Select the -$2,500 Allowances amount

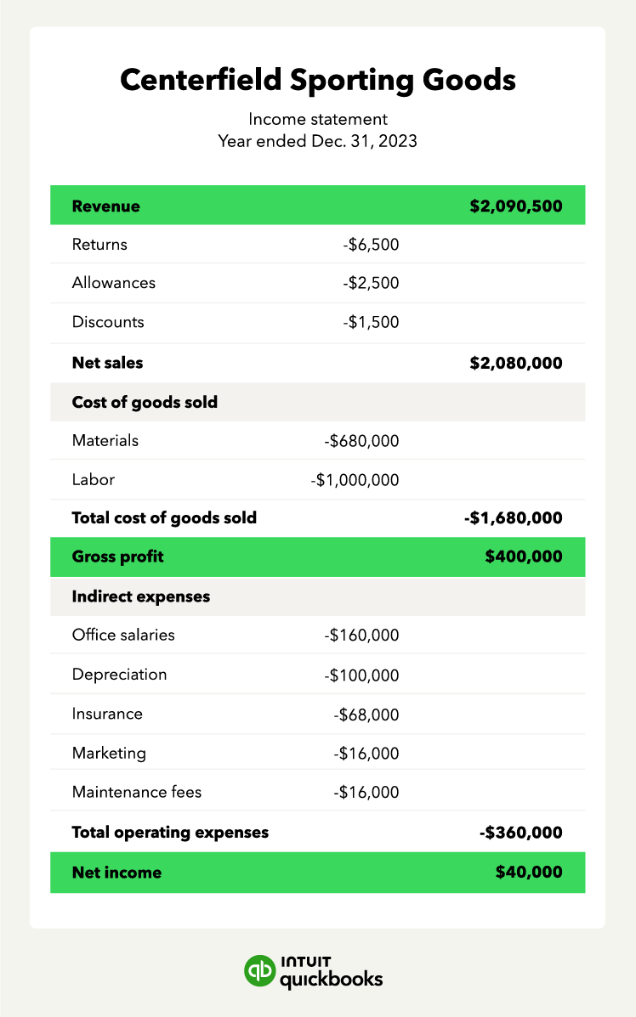[371, 283]
